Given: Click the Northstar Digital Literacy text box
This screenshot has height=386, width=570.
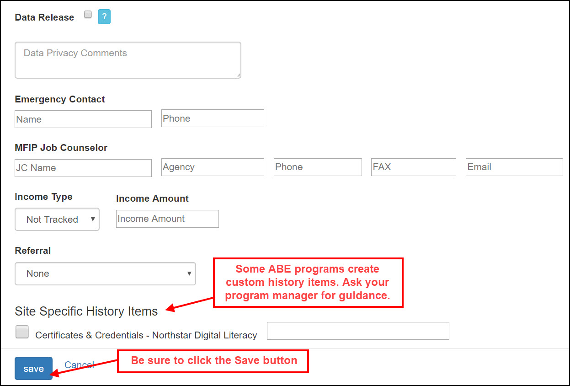Looking at the screenshot, I should pyautogui.click(x=358, y=331).
